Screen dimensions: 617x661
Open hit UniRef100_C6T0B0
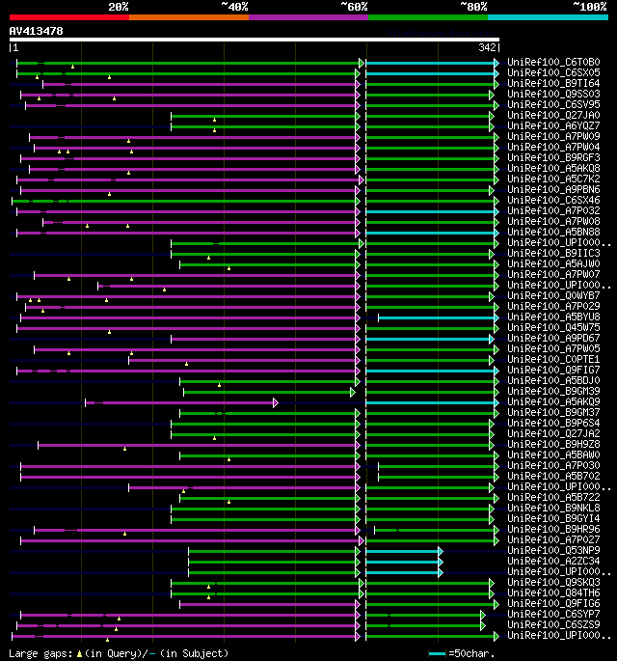click(x=552, y=63)
